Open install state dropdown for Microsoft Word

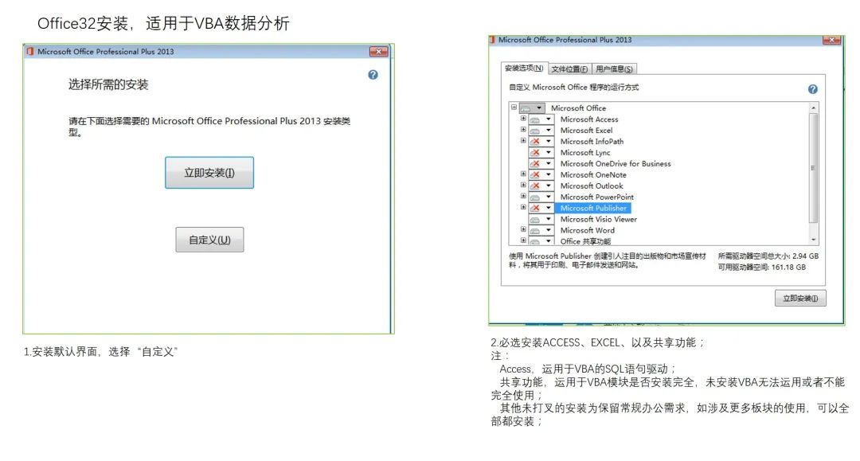(548, 230)
